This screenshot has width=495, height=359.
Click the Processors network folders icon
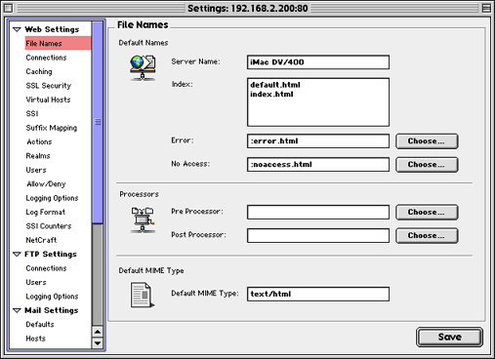coord(143,219)
